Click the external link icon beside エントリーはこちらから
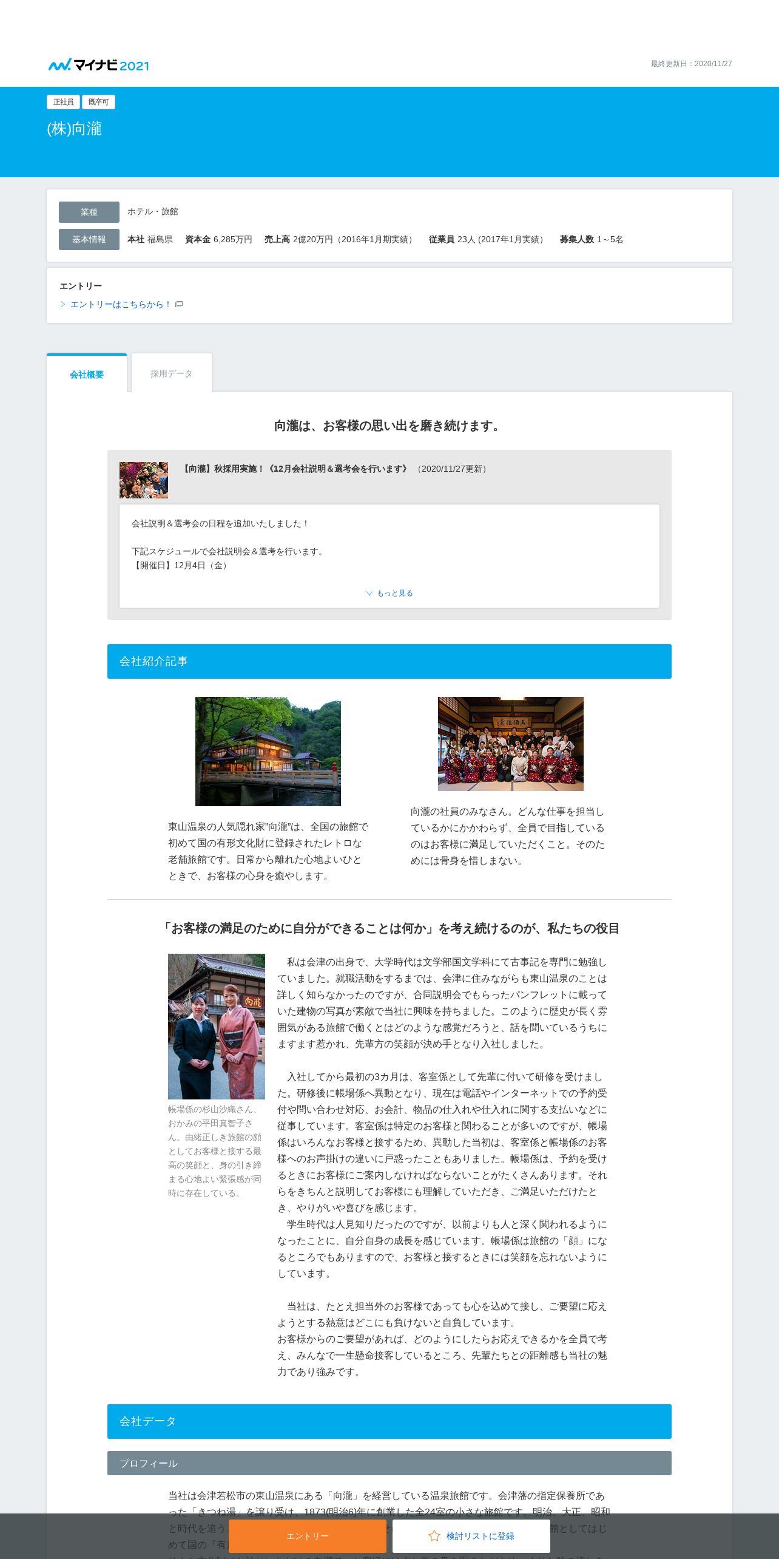This screenshot has width=779, height=1559. [179, 304]
